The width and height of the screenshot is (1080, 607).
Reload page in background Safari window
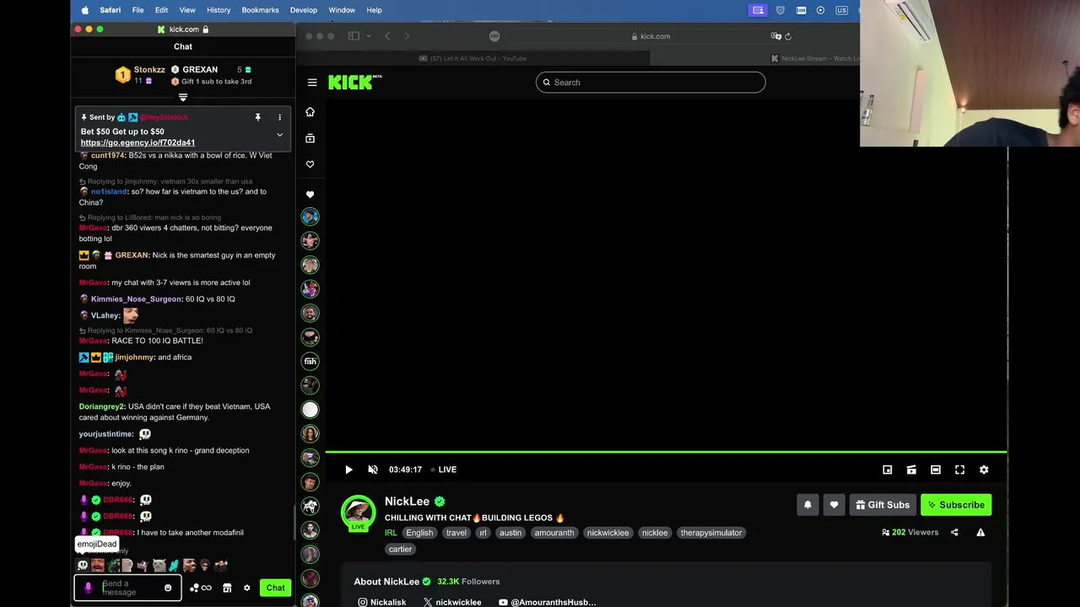[788, 36]
